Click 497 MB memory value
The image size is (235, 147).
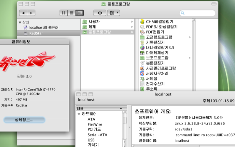tap(21, 100)
